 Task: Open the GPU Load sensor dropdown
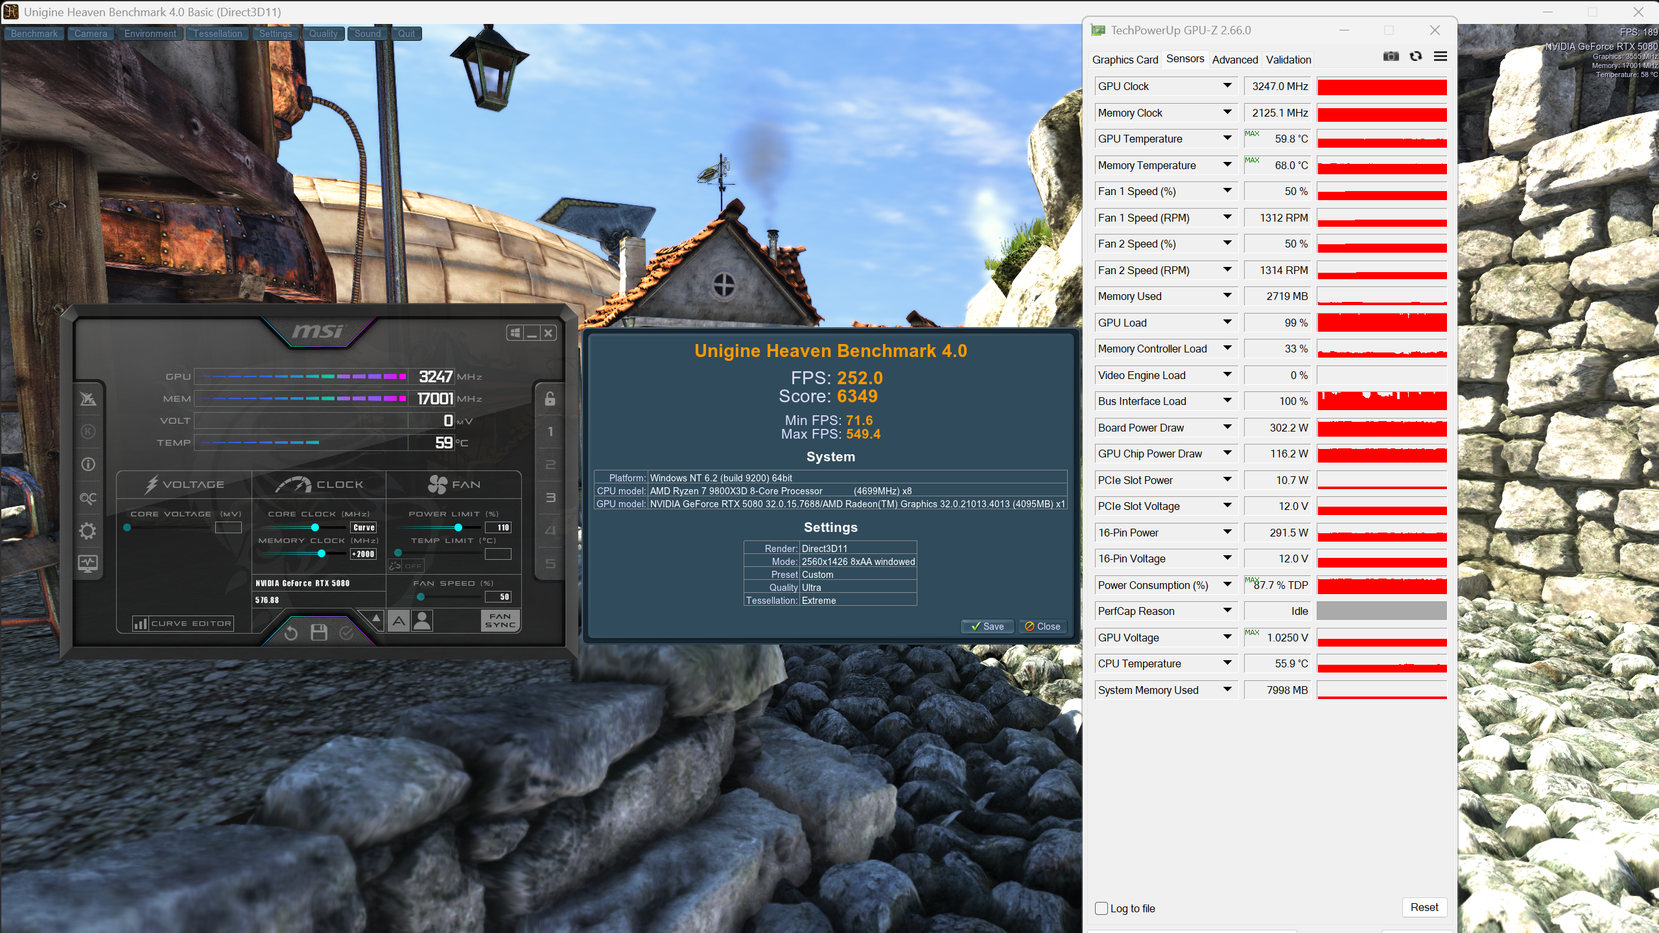tap(1227, 322)
